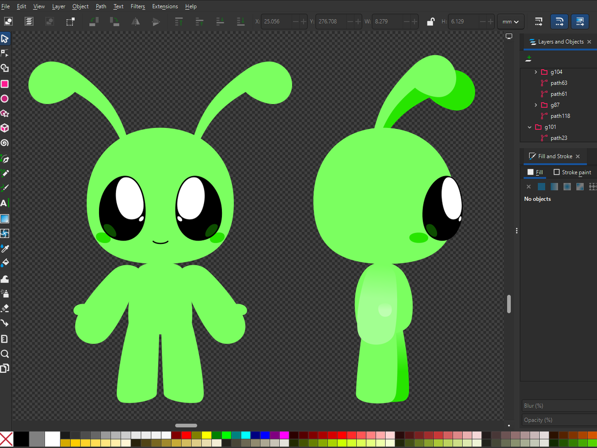Toggle scale rounded corners option
Screen dimensions: 597x448
560,21
